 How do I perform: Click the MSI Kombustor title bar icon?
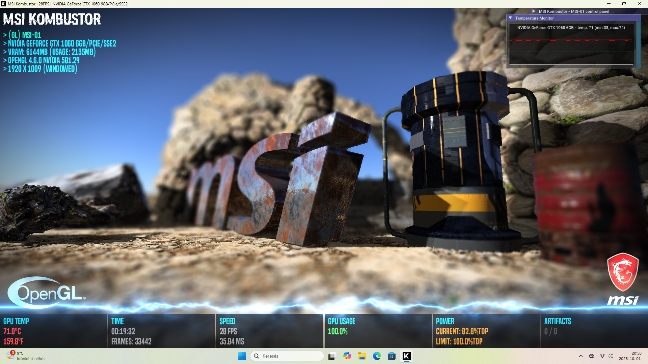point(3,4)
